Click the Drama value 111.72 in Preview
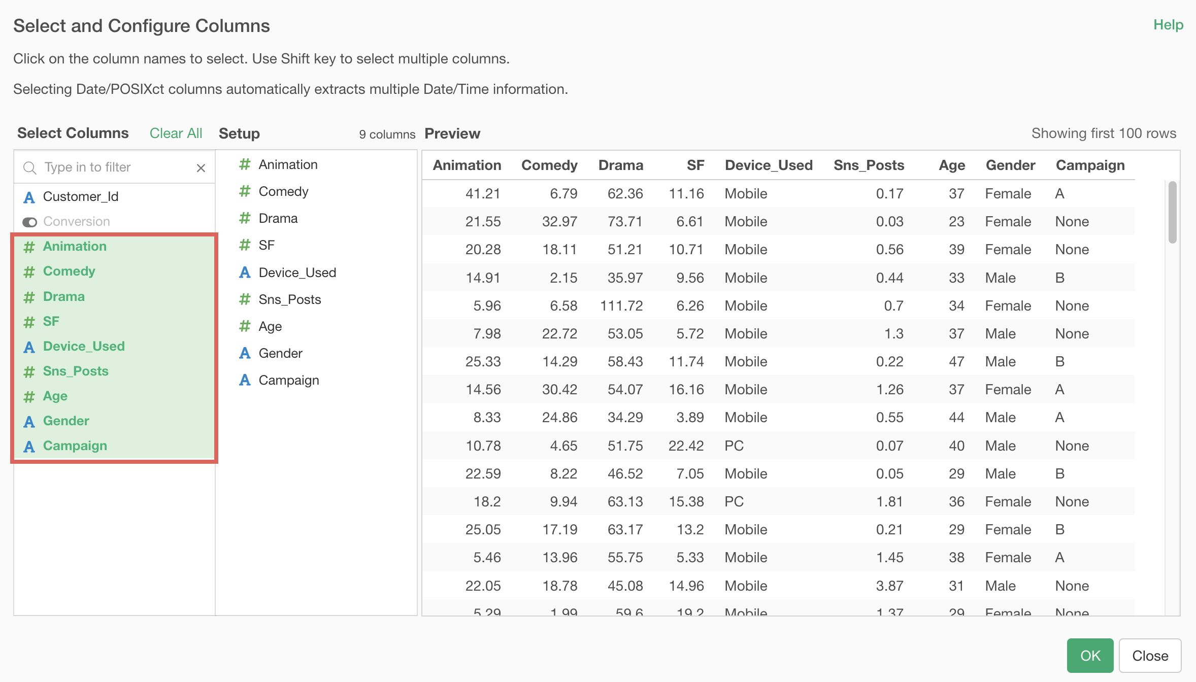This screenshot has height=682, width=1196. click(621, 306)
